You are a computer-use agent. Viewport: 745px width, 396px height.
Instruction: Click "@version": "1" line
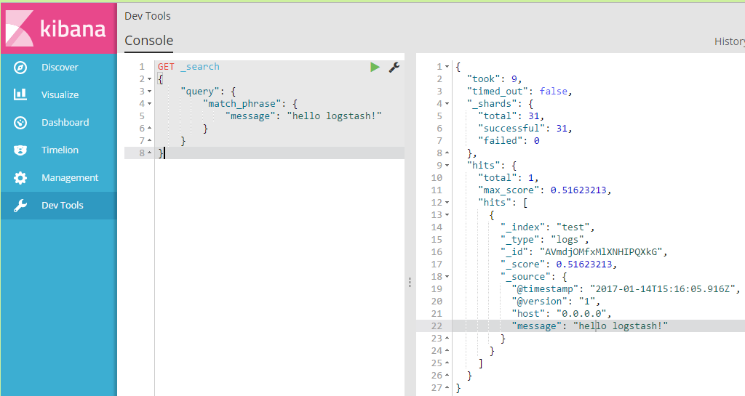(555, 301)
